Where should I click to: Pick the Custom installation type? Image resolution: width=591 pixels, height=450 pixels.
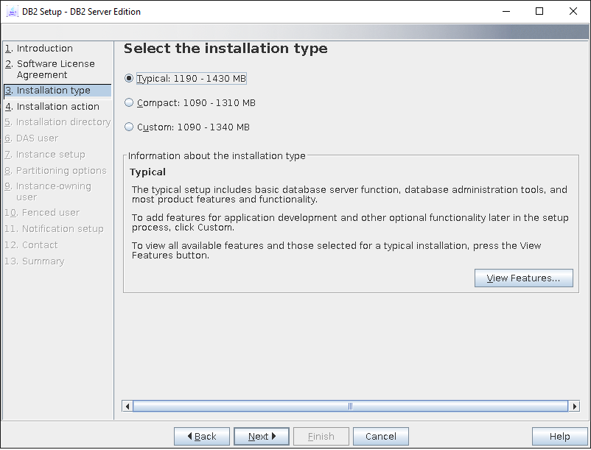[130, 127]
